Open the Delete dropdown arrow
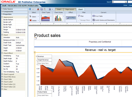 (x=38, y=20)
